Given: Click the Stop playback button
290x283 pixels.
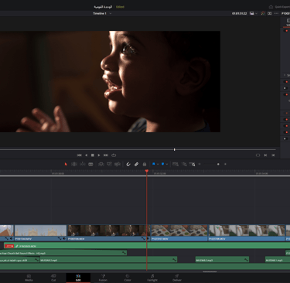Looking at the screenshot, I should click(93, 155).
